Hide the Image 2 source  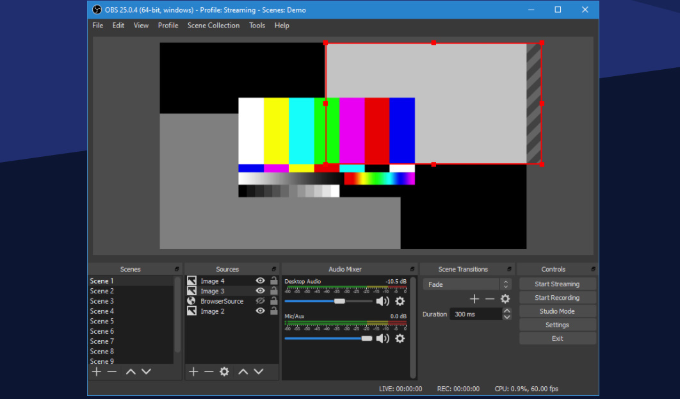pyautogui.click(x=260, y=311)
